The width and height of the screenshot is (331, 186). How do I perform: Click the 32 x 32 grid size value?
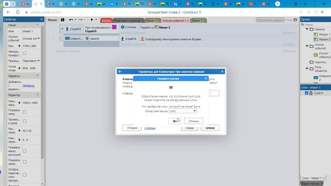click(27, 131)
